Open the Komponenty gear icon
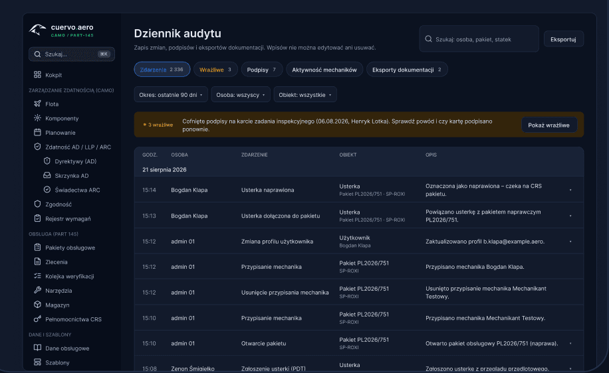The width and height of the screenshot is (609, 373). tap(37, 118)
